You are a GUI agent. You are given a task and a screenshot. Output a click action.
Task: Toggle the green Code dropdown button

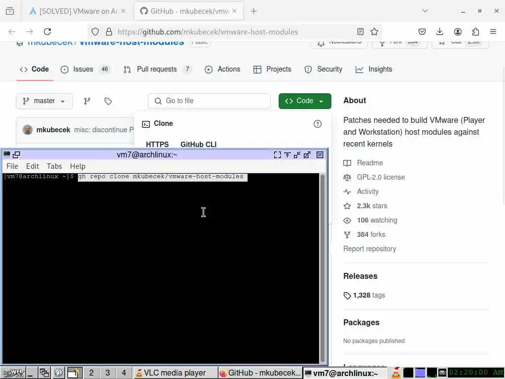click(x=305, y=101)
